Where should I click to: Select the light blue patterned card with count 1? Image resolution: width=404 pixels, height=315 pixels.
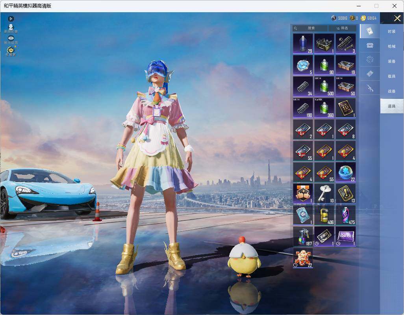click(x=303, y=215)
